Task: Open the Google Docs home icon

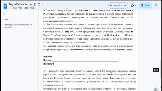Action: click(x=5, y=6)
